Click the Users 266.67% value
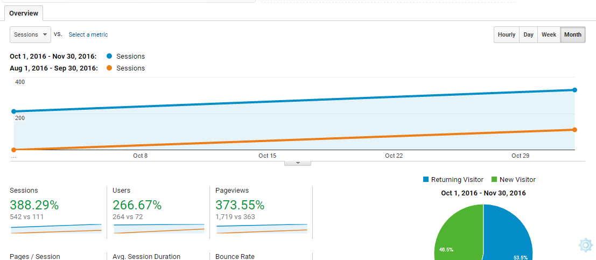This screenshot has width=596, height=260. [x=137, y=205]
